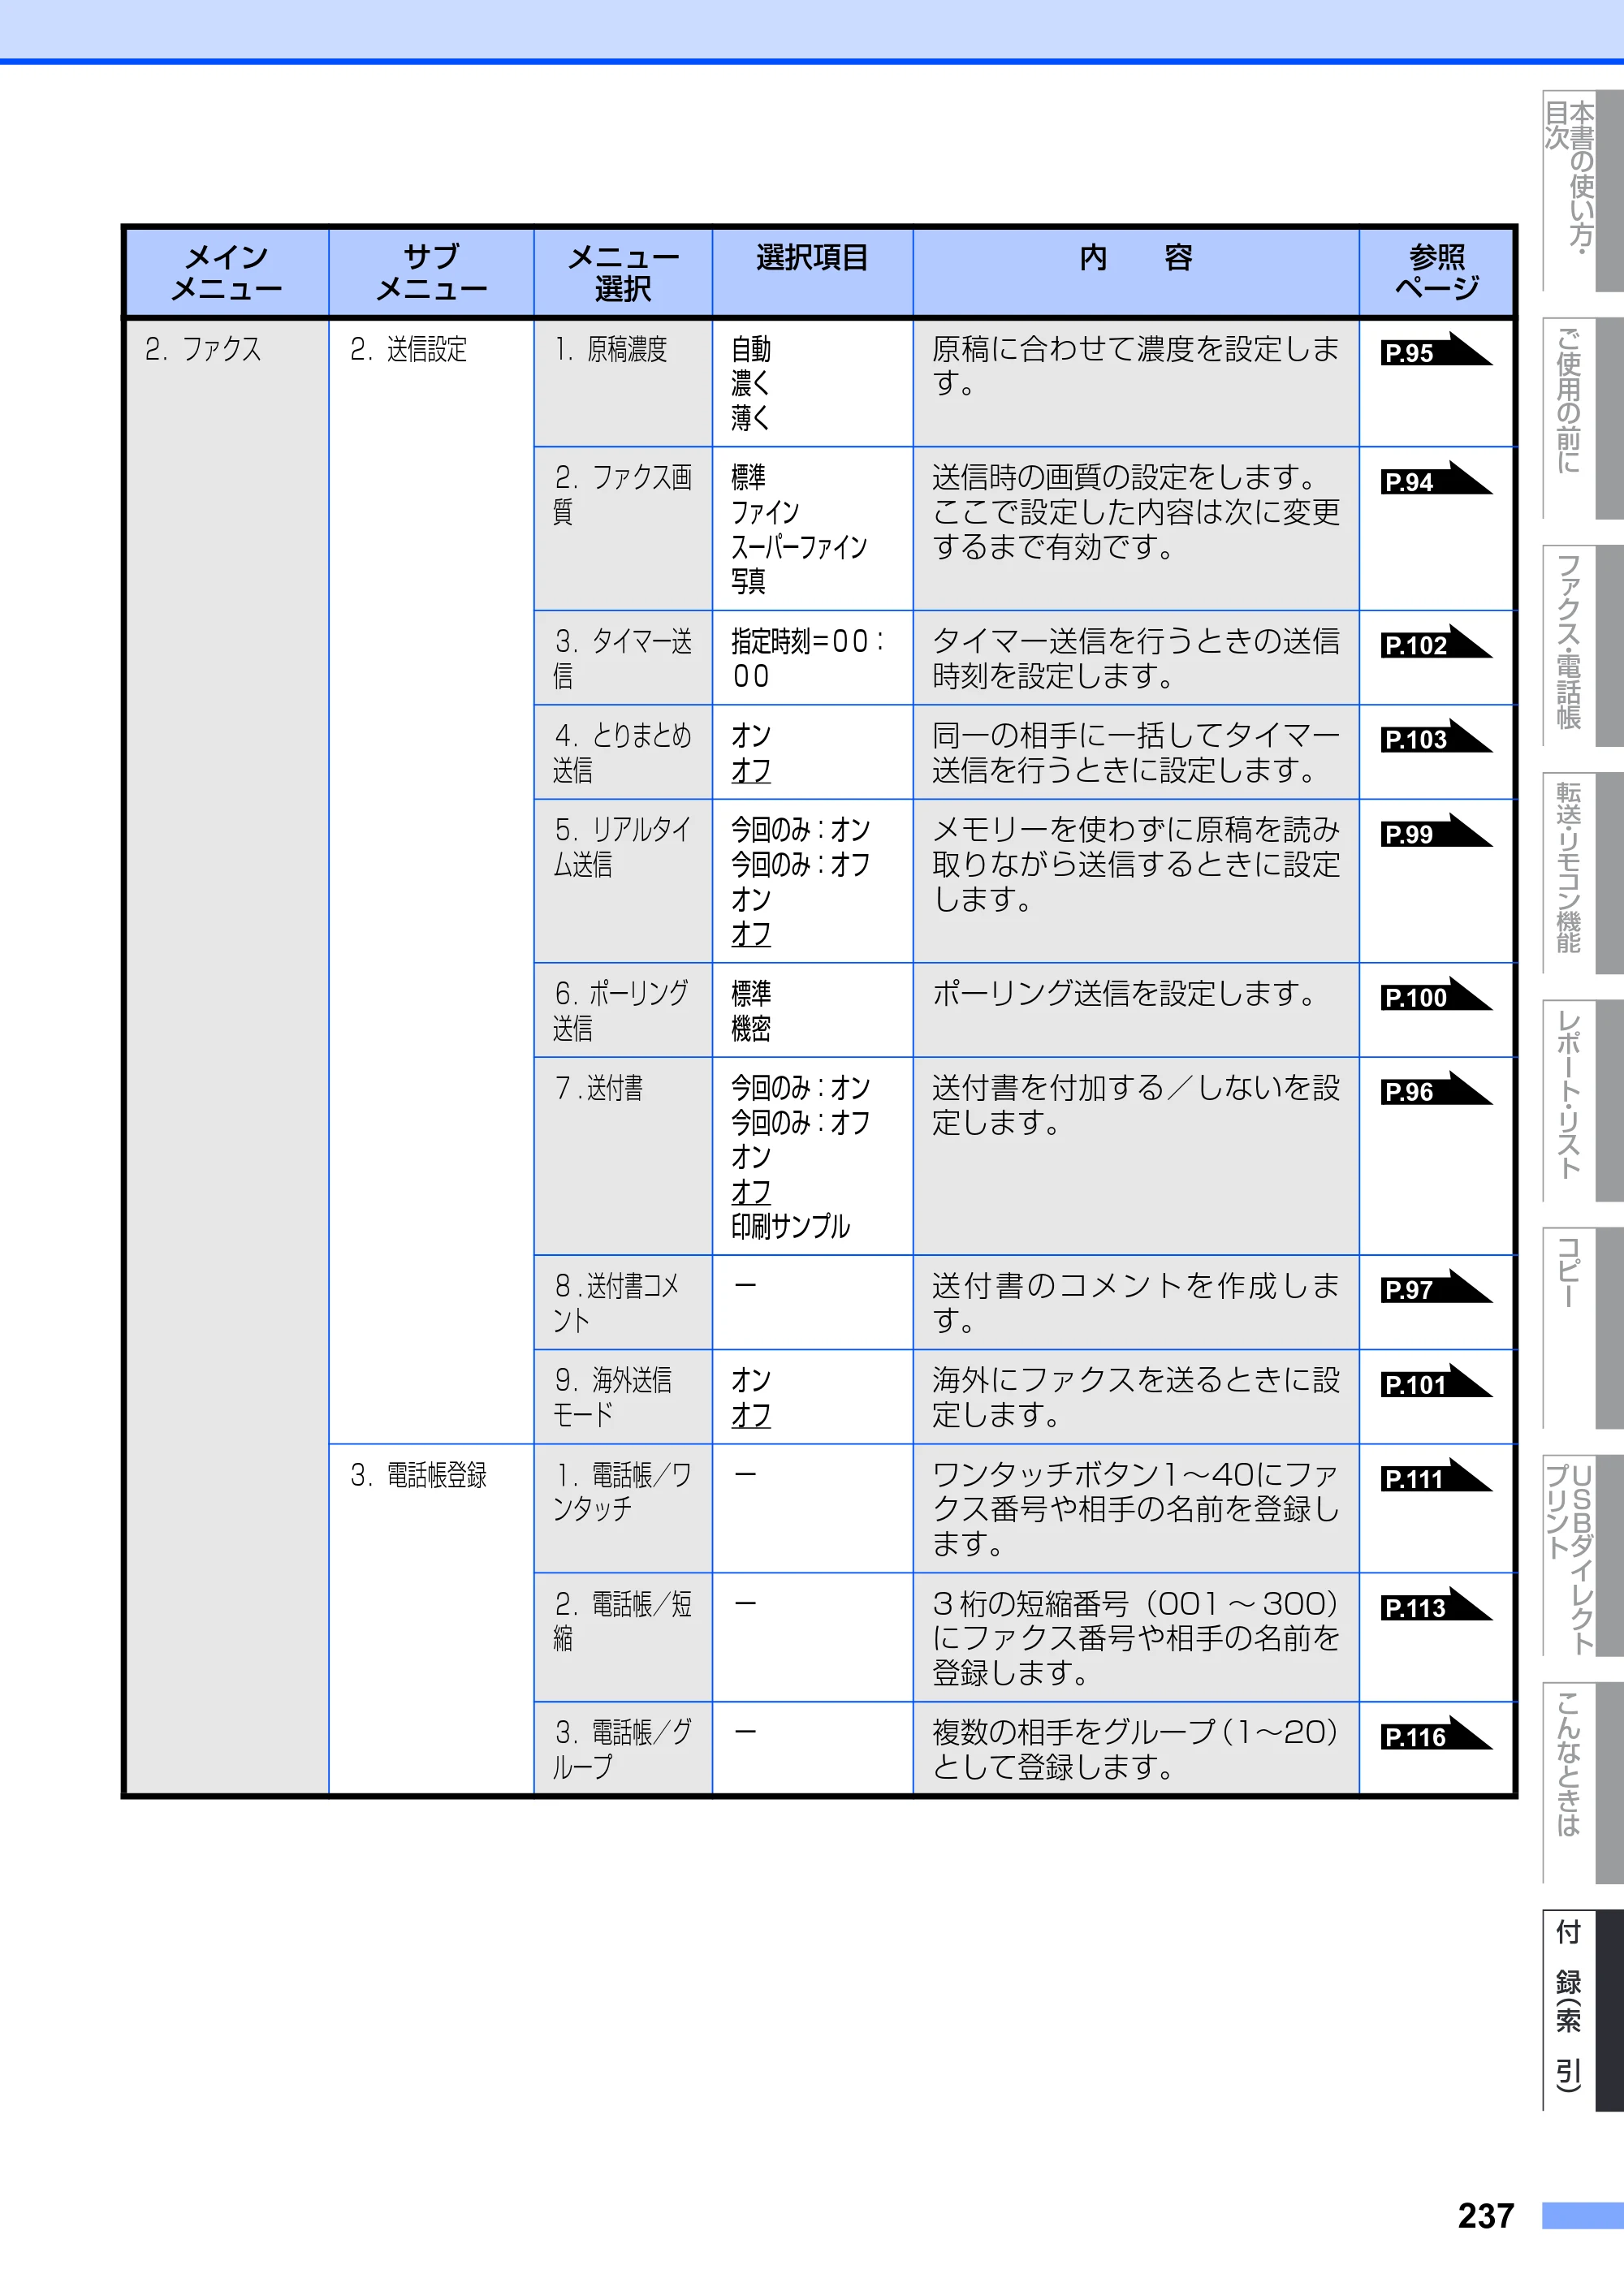The width and height of the screenshot is (1624, 2291).
Task: Click the 印刷サンプル option text
Action: [790, 1227]
